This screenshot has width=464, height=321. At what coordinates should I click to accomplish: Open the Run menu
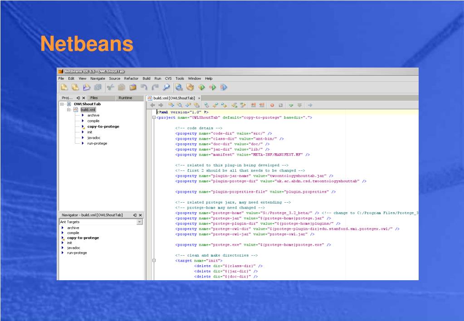click(x=158, y=78)
